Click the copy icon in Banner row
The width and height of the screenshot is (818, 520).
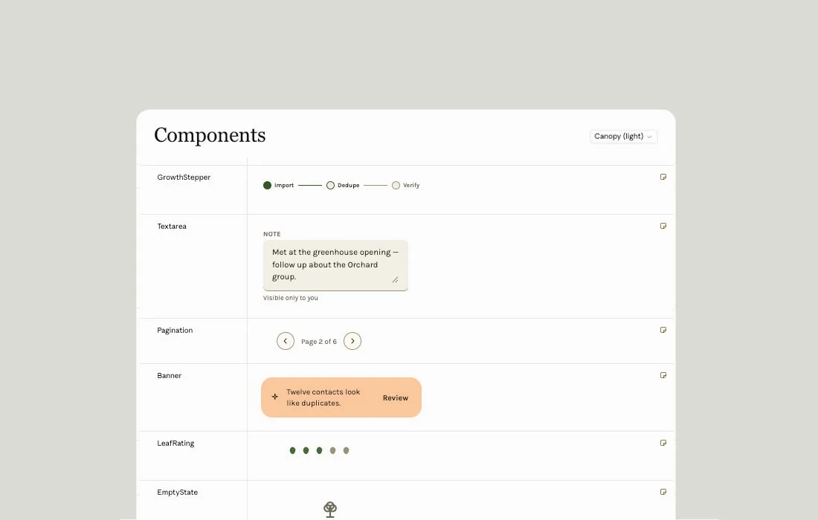coord(663,375)
